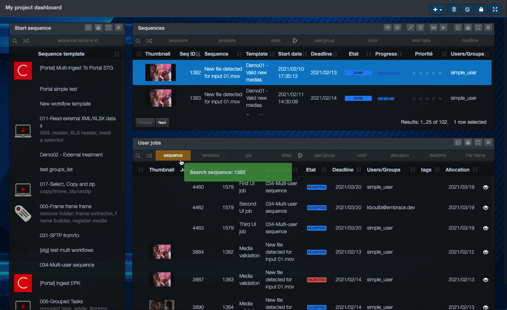Click the search icon in Start sequence panel
The image size is (507, 310).
click(15, 41)
